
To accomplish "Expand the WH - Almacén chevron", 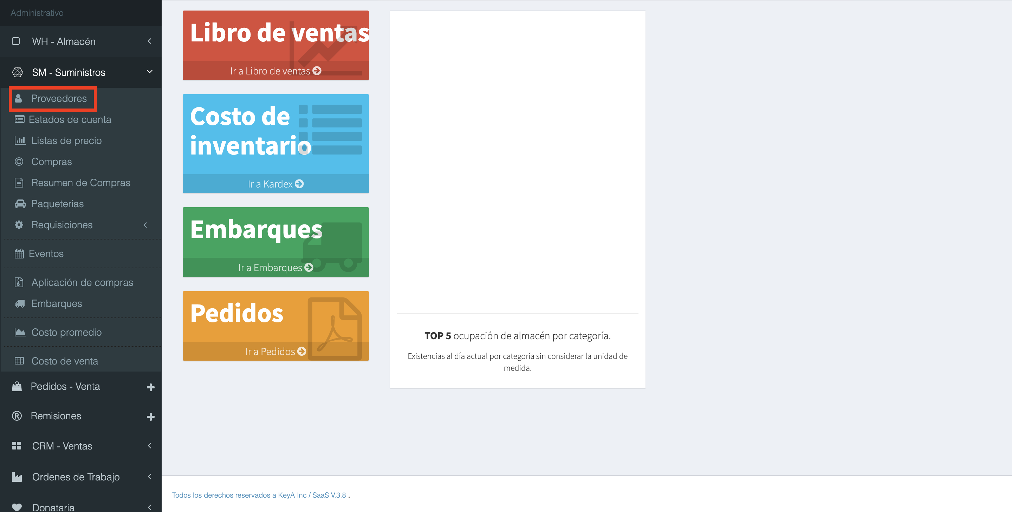I will [x=149, y=41].
